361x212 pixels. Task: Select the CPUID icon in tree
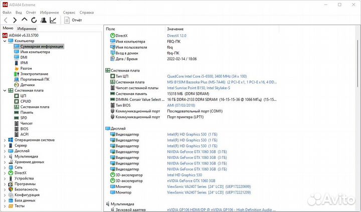click(17, 102)
